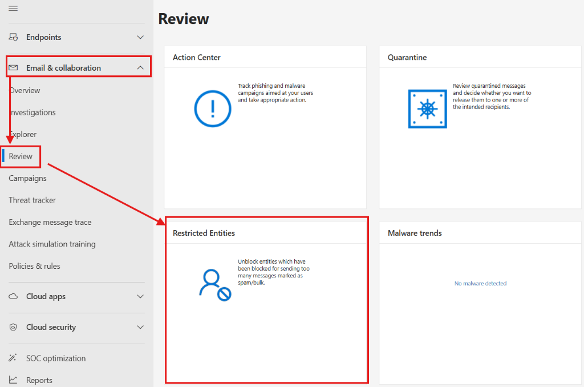Open the Investigations page

(33, 112)
